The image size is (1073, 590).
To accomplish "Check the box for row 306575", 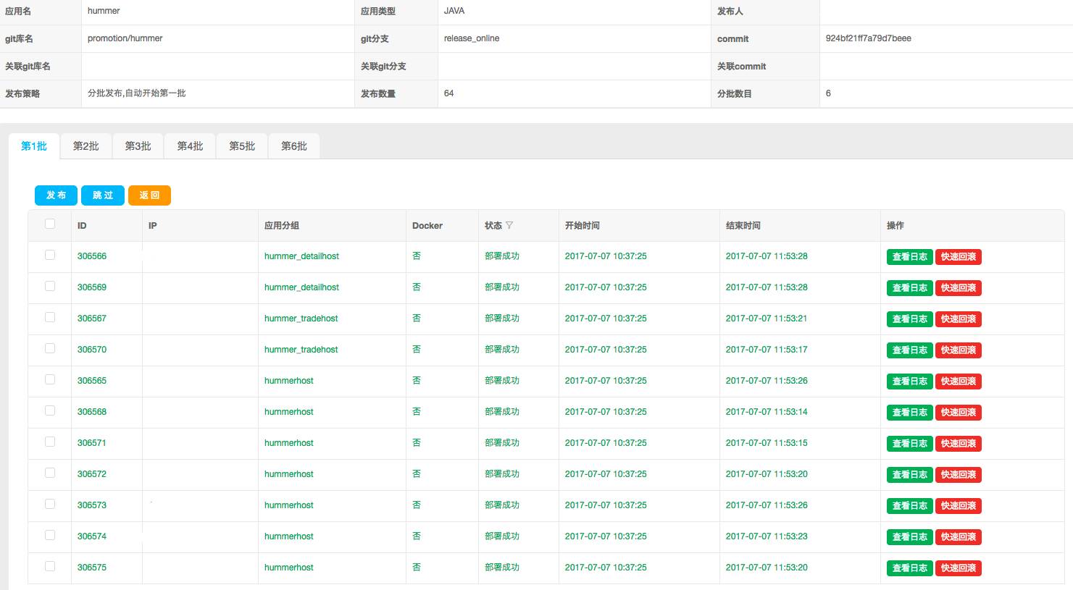I will pyautogui.click(x=50, y=566).
